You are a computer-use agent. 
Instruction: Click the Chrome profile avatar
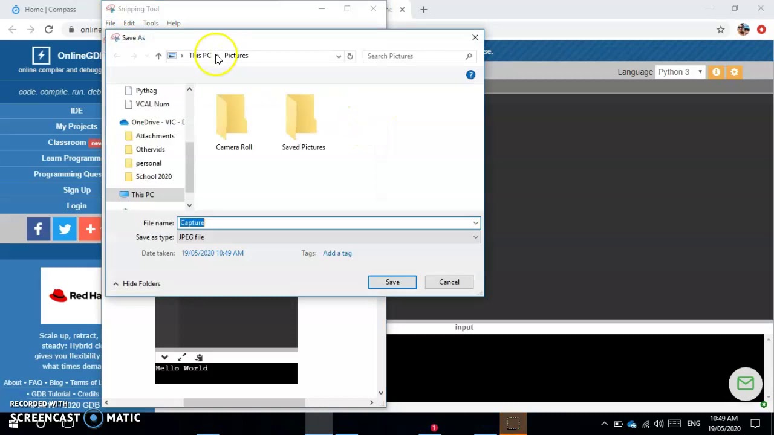pyautogui.click(x=743, y=29)
